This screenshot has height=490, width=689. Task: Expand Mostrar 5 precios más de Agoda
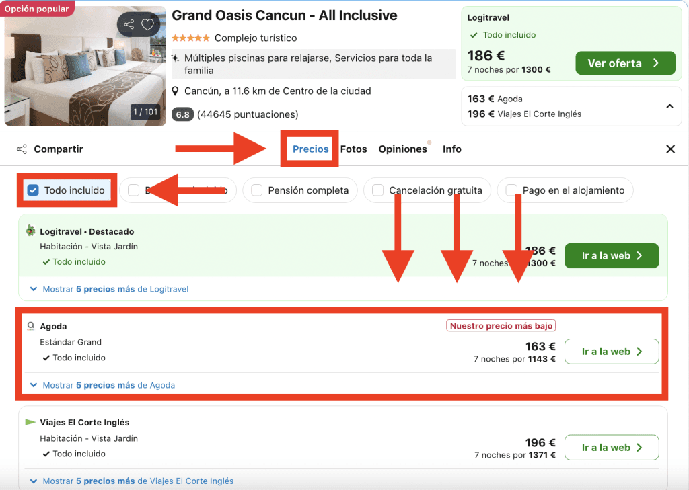coord(108,385)
